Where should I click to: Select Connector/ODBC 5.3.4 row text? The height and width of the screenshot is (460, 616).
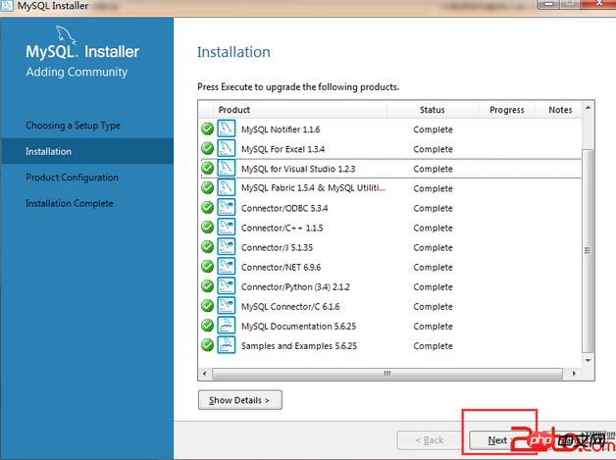[x=284, y=208]
